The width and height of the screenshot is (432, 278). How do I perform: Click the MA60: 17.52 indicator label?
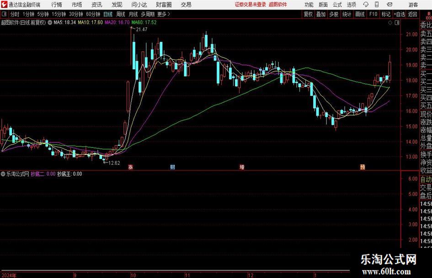tap(144, 22)
